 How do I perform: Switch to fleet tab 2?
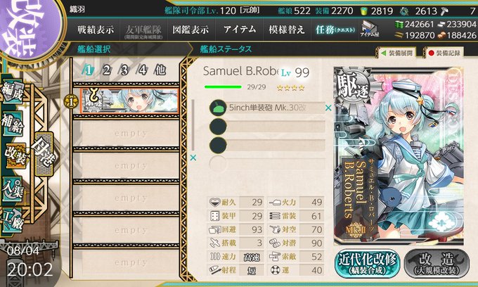106,70
